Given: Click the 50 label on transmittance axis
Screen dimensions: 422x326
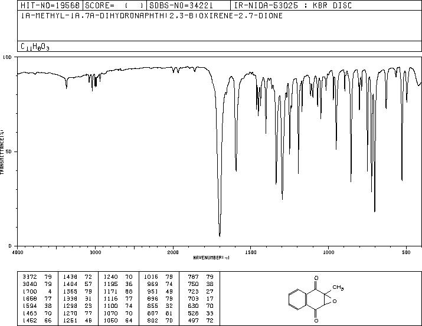Looking at the screenshot, I should click(x=9, y=152).
